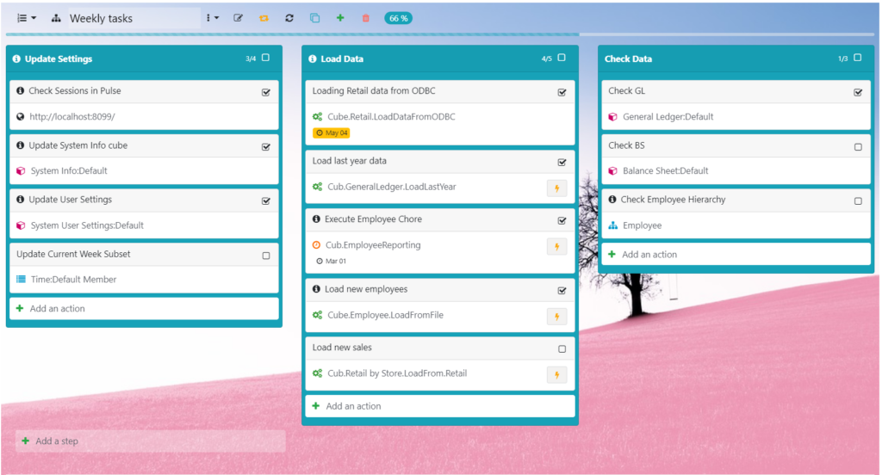882x475 pixels.
Task: Click the 66 % progress badge
Action: pyautogui.click(x=398, y=18)
